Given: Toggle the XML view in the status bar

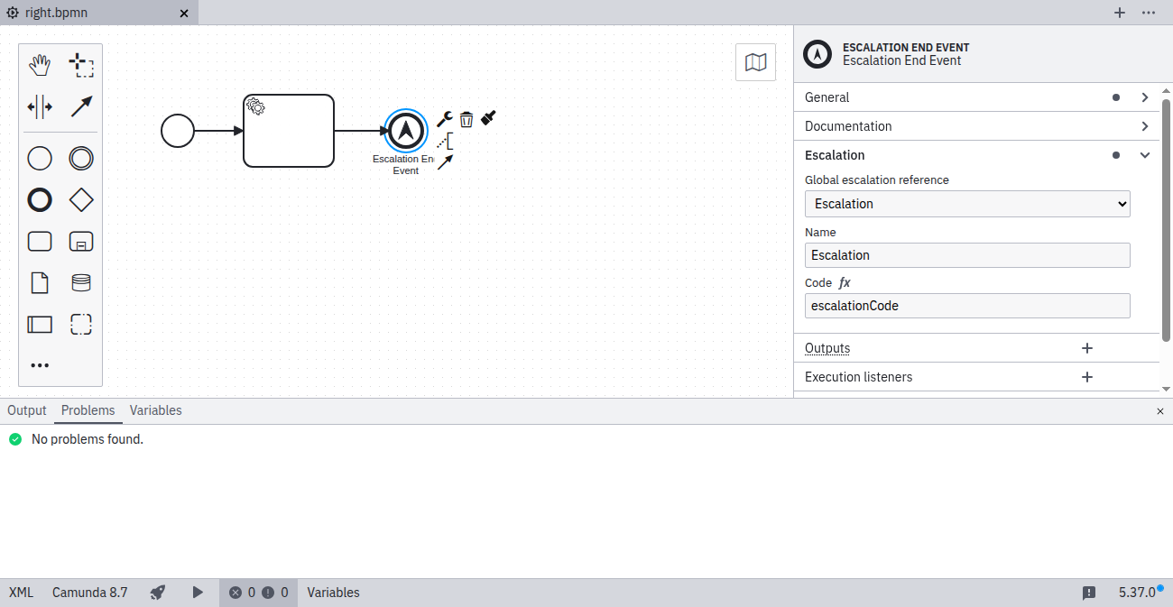Looking at the screenshot, I should click(20, 593).
